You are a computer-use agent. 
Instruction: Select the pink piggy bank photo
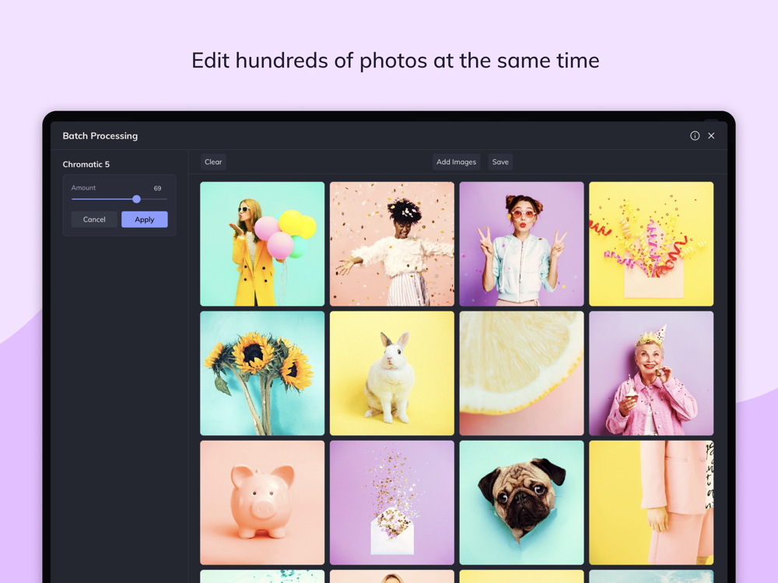[262, 503]
